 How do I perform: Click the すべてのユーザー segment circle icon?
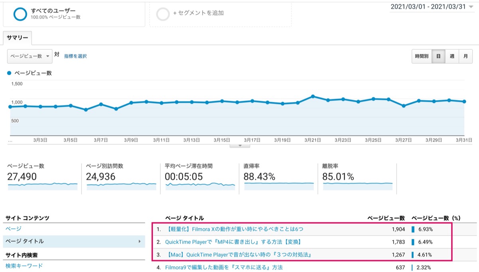tap(20, 14)
